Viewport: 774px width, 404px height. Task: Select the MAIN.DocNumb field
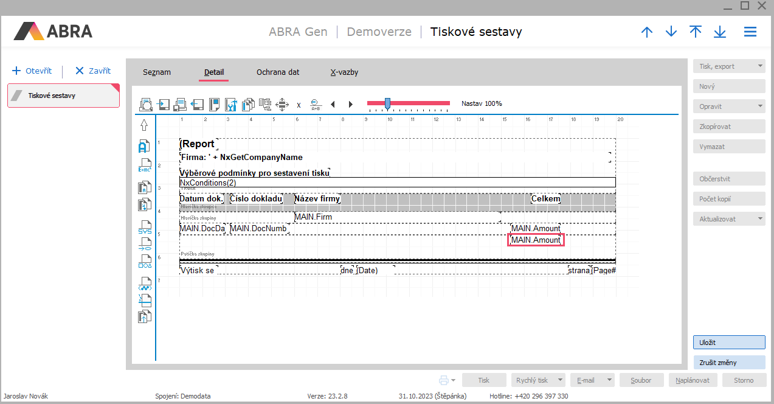click(x=259, y=229)
